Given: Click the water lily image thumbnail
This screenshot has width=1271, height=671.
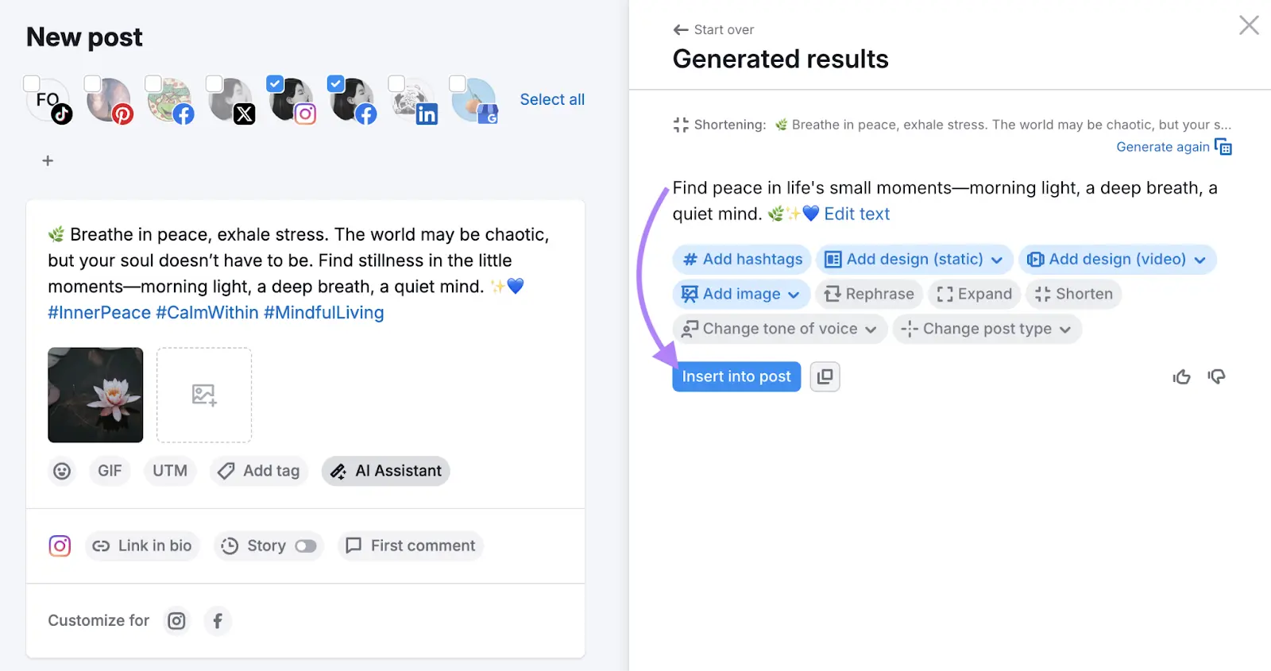Looking at the screenshot, I should coord(95,395).
